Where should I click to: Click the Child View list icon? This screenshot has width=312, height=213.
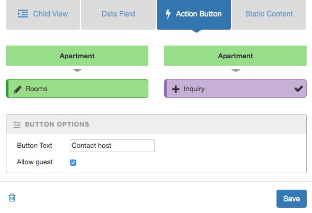tap(23, 14)
